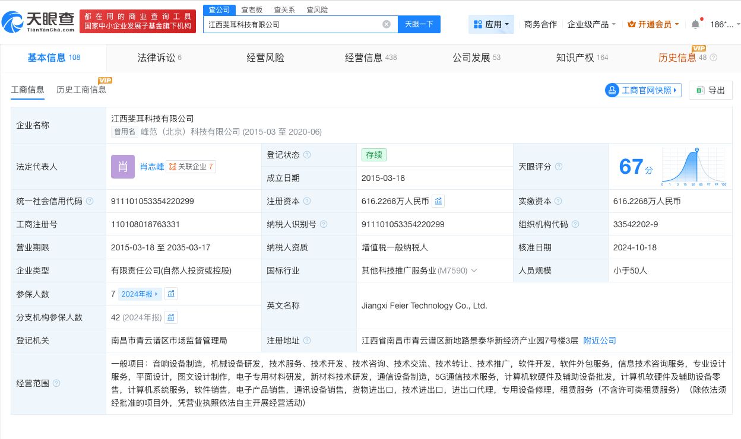The width and height of the screenshot is (741, 439).
Task: Select the 查老板 search tab
Action: [252, 9]
